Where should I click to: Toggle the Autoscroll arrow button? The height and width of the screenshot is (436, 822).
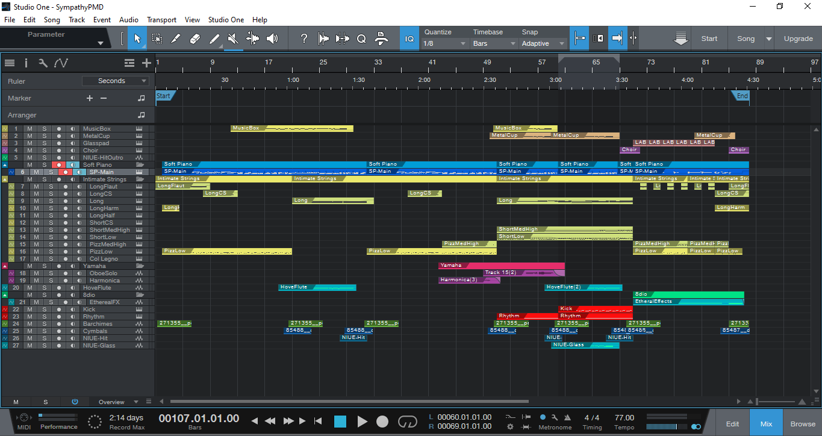[617, 39]
